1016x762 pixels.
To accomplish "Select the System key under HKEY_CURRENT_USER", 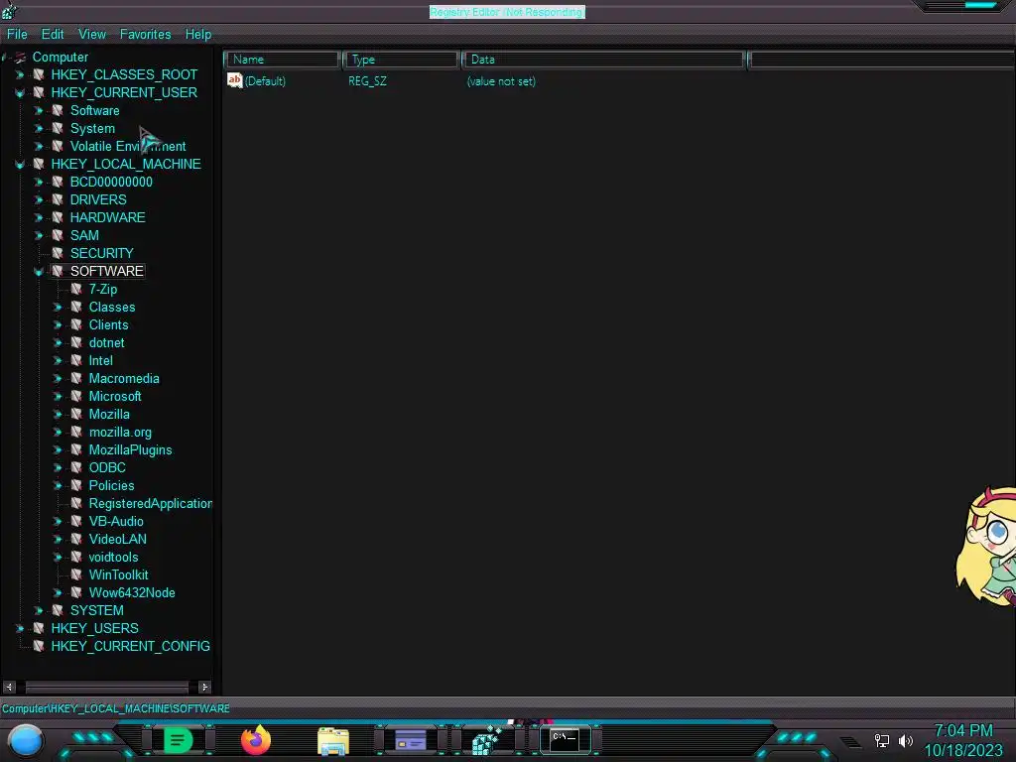I will point(92,129).
